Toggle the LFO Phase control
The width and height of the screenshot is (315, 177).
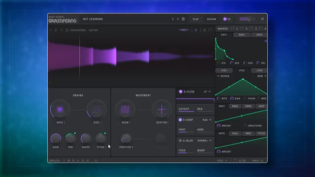point(245,98)
